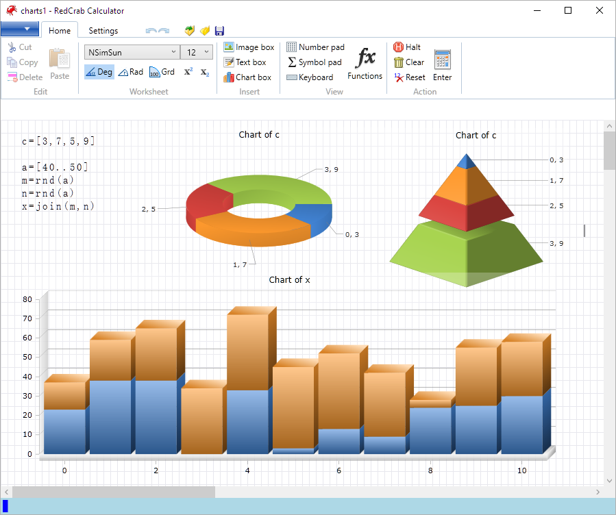Switch angle mode to Deg

coord(99,72)
